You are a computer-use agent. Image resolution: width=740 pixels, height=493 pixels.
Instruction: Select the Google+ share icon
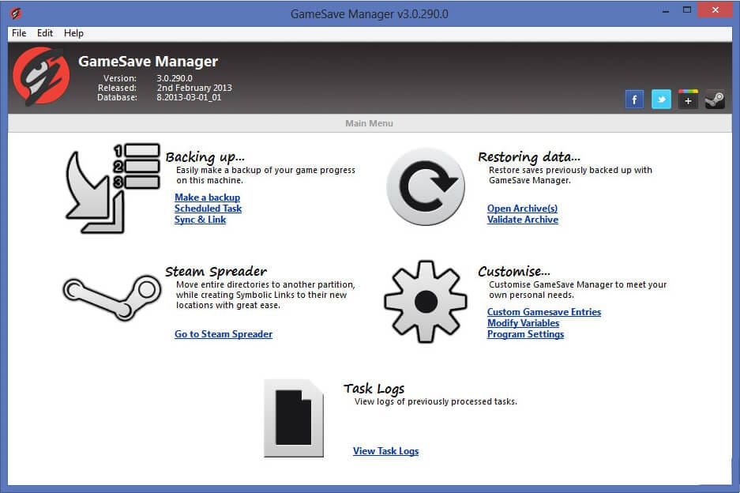tap(688, 99)
